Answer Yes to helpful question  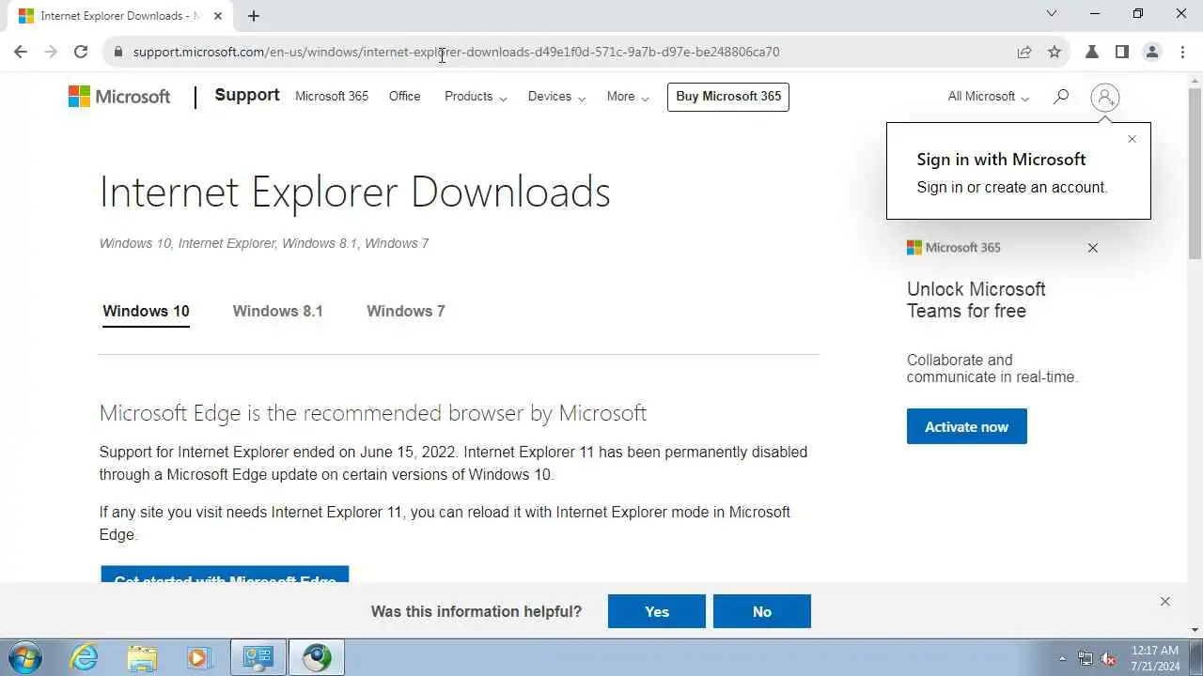[x=657, y=611]
